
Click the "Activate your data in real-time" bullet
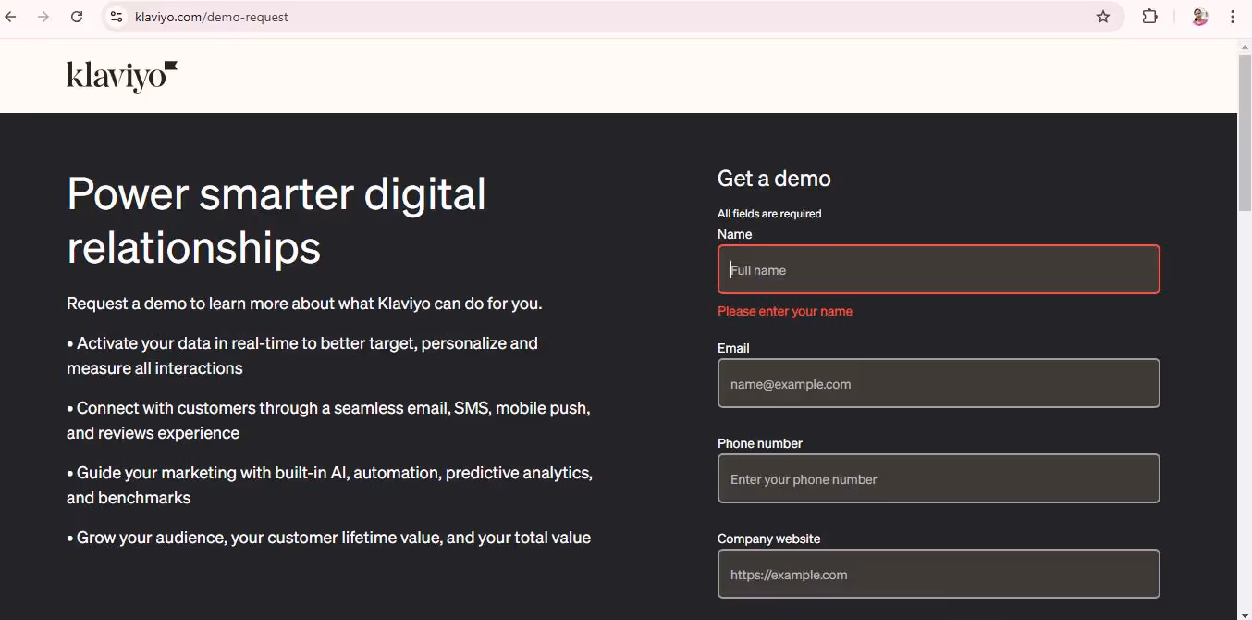tap(302, 355)
